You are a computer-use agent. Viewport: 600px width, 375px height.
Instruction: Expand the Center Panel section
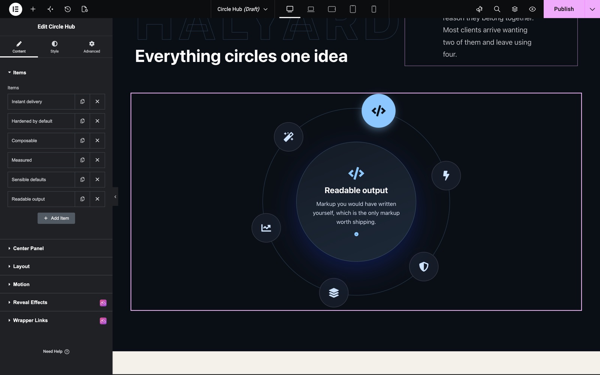coord(56,248)
